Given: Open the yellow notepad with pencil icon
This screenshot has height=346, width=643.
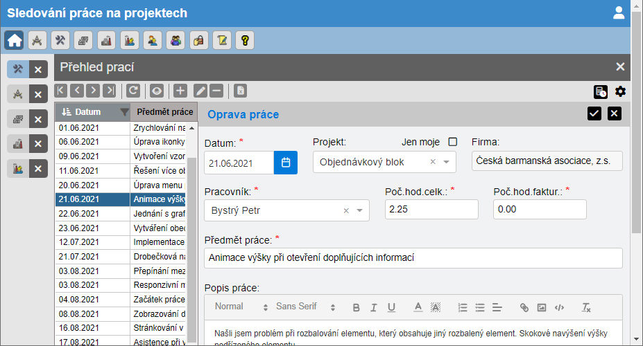Looking at the screenshot, I should [x=222, y=40].
